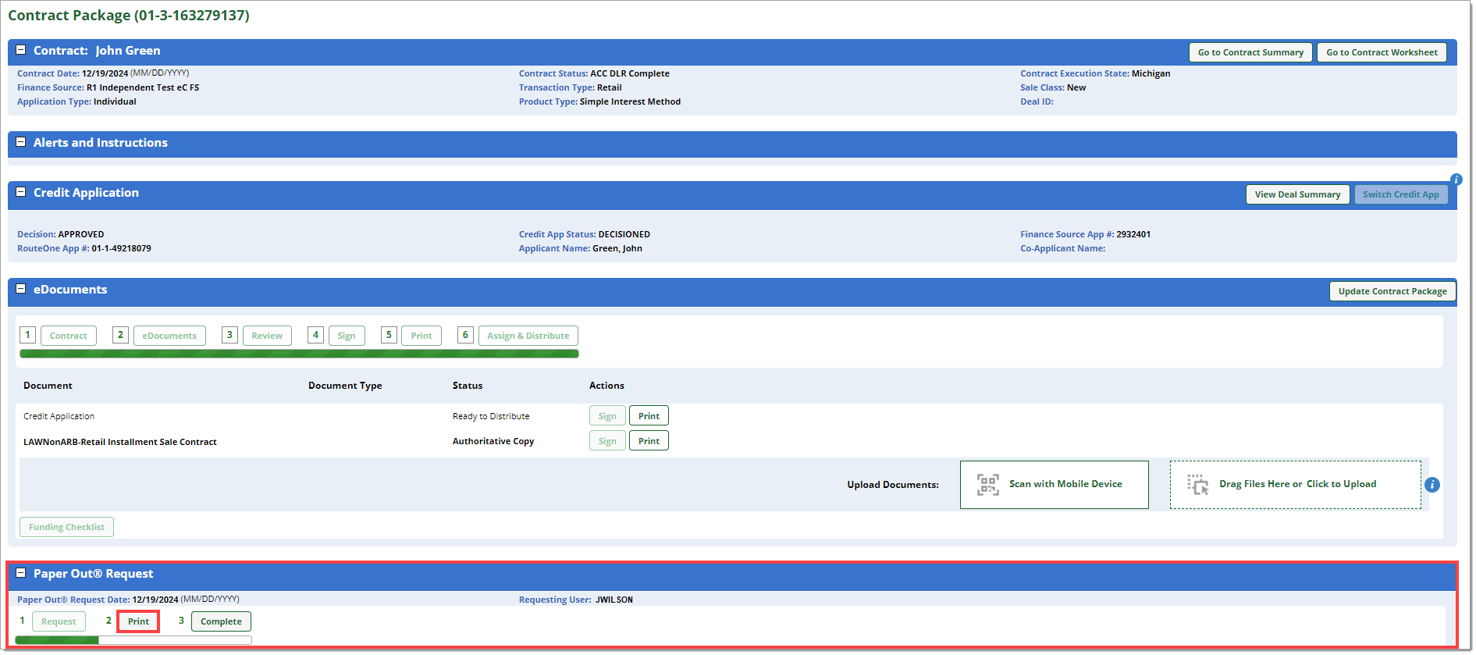Screen dimensions: 1476x655
Task: Click the Click to Upload text
Action: coord(1341,484)
